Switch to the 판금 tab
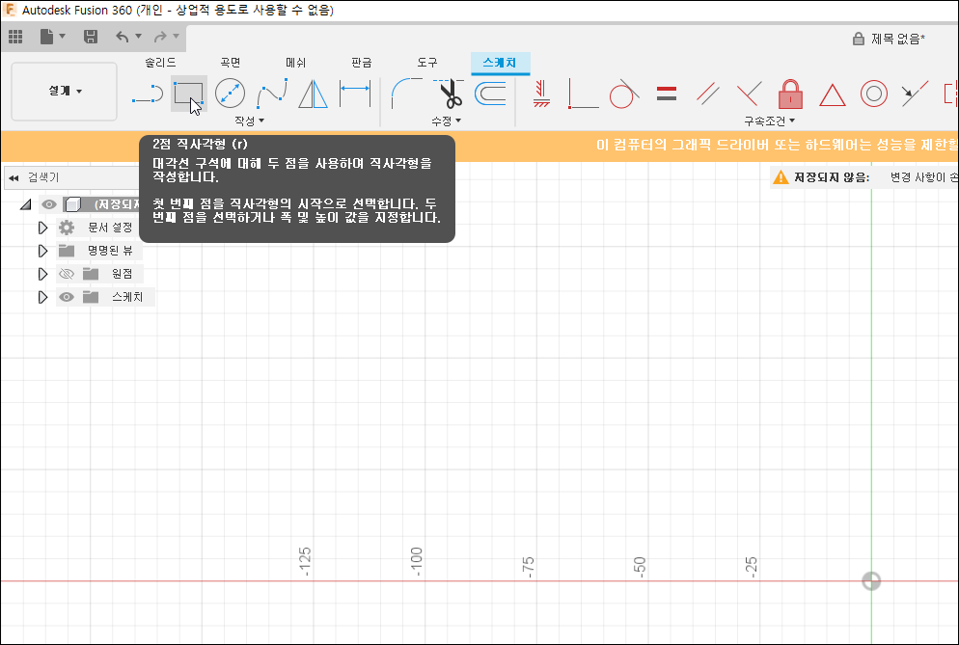The height and width of the screenshot is (645, 959). [362, 63]
